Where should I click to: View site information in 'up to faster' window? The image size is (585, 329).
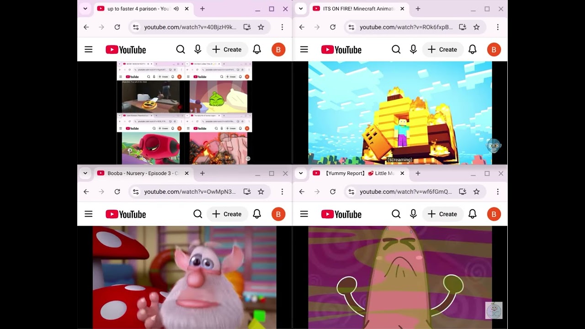click(x=136, y=27)
